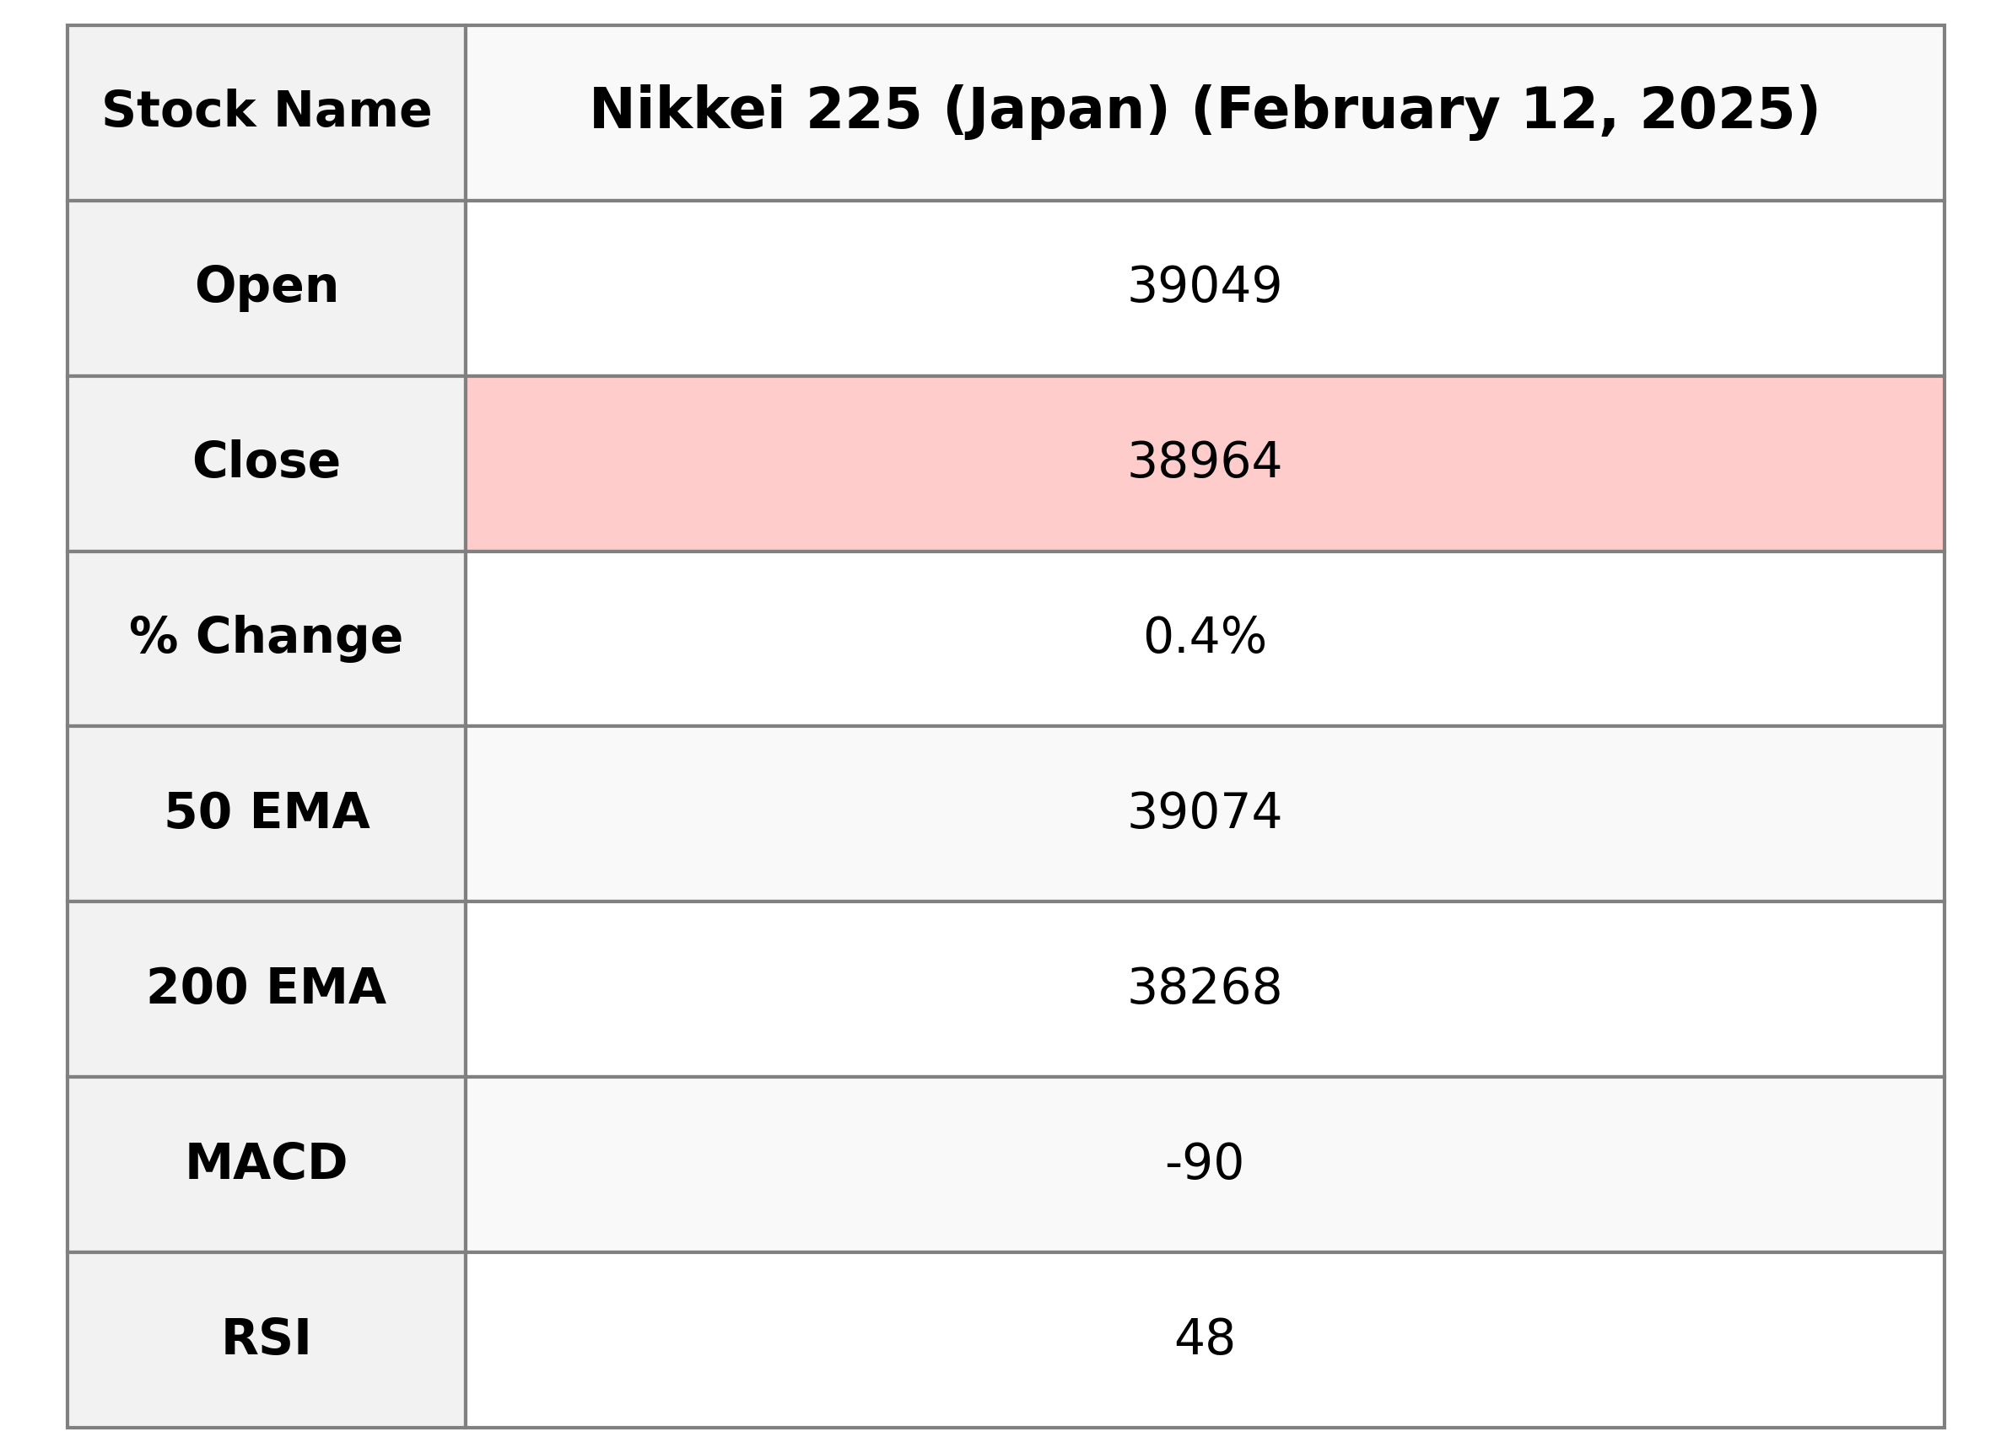Screen dimensions: 2012x1453
Task: Select the MACD row label
Action: click(x=266, y=1162)
